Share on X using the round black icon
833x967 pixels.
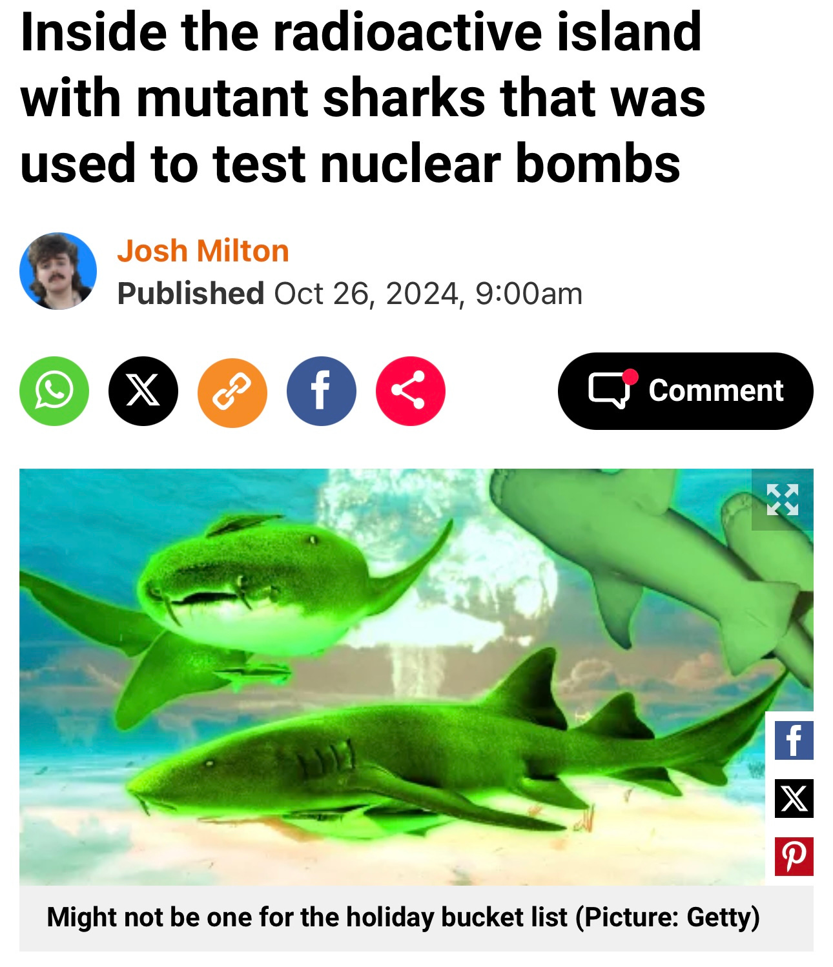[x=143, y=391]
